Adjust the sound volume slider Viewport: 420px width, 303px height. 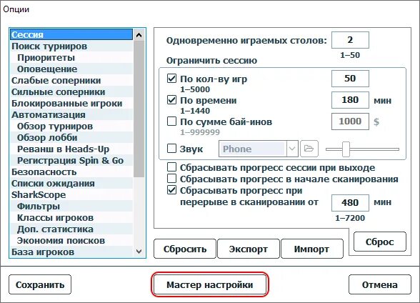coord(346,149)
